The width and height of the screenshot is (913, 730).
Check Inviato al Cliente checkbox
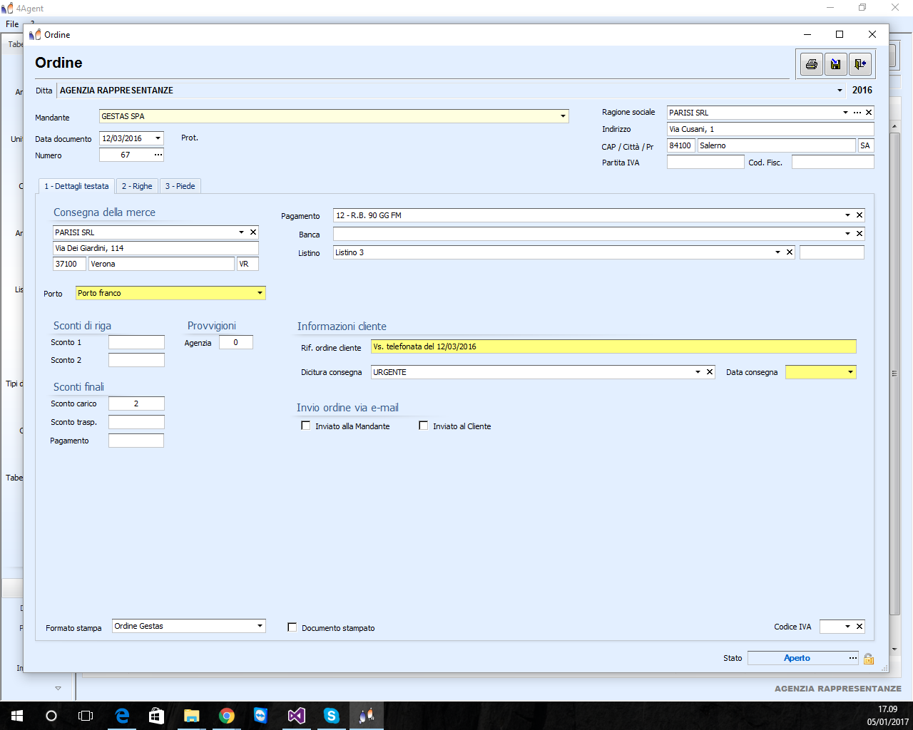click(x=424, y=426)
